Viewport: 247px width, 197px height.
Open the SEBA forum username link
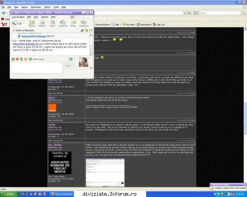[x=52, y=125]
